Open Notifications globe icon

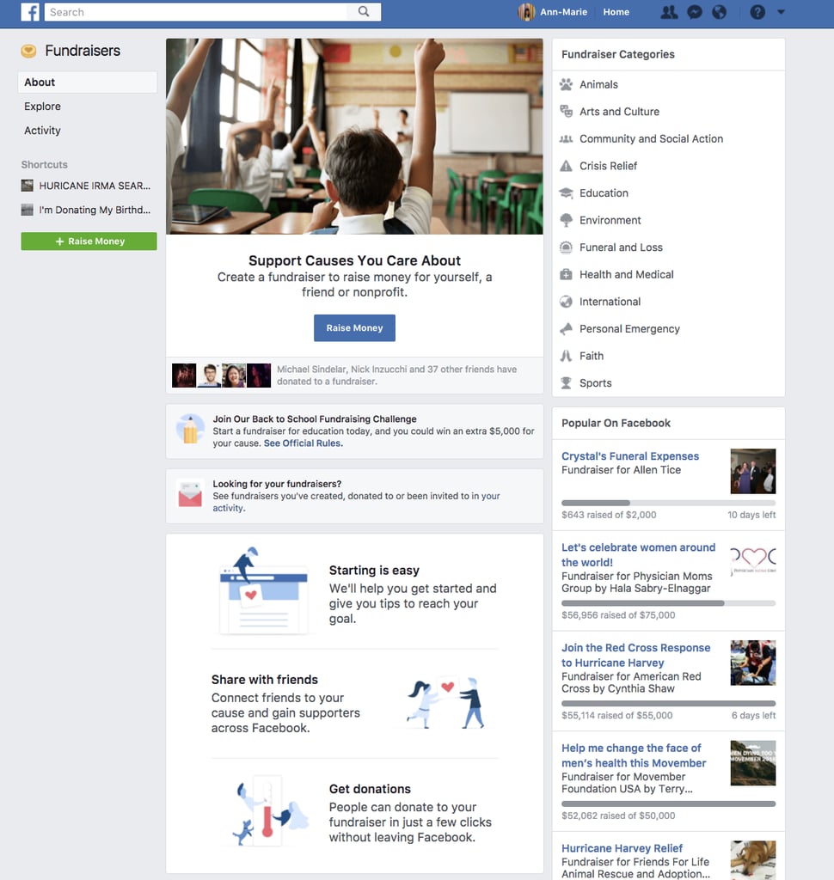719,12
